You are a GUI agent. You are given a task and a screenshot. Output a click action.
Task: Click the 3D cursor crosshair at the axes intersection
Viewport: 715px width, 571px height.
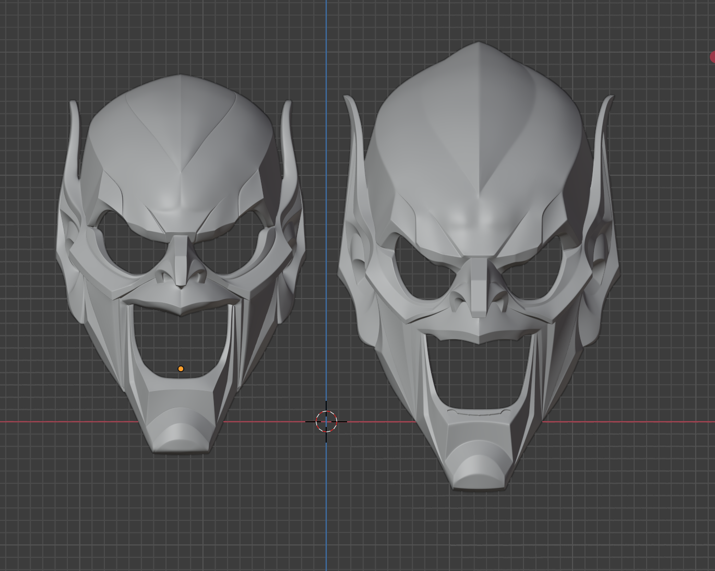coord(326,421)
